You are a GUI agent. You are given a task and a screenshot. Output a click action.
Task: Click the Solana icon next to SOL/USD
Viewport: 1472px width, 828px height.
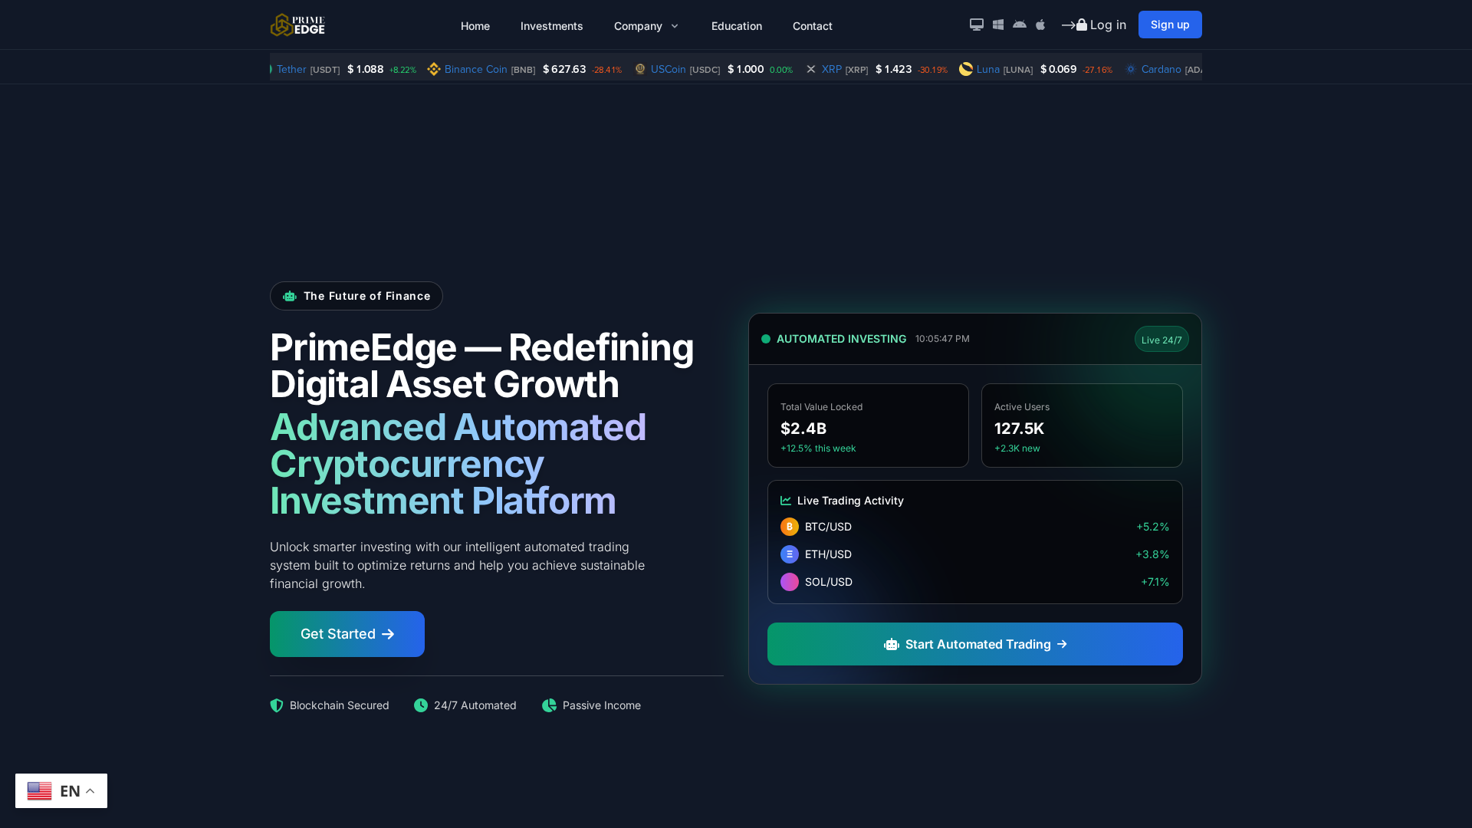click(790, 582)
